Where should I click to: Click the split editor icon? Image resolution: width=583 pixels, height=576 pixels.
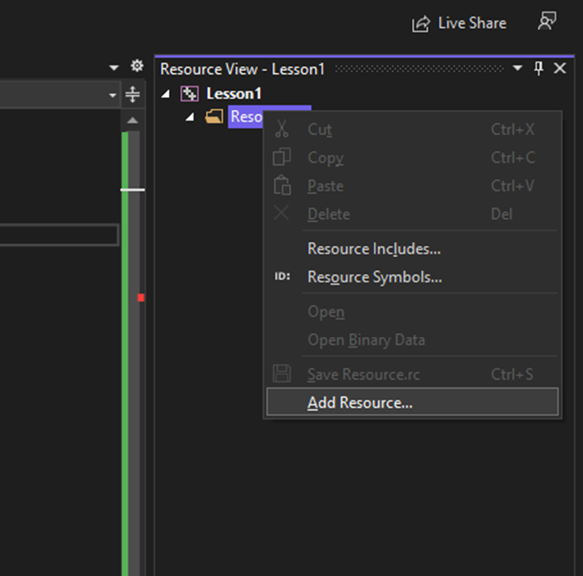(132, 96)
